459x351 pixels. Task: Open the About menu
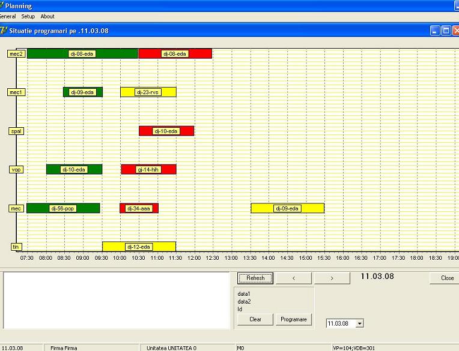coord(47,16)
